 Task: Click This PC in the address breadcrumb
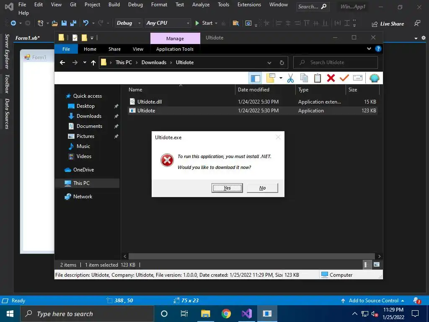pyautogui.click(x=124, y=62)
